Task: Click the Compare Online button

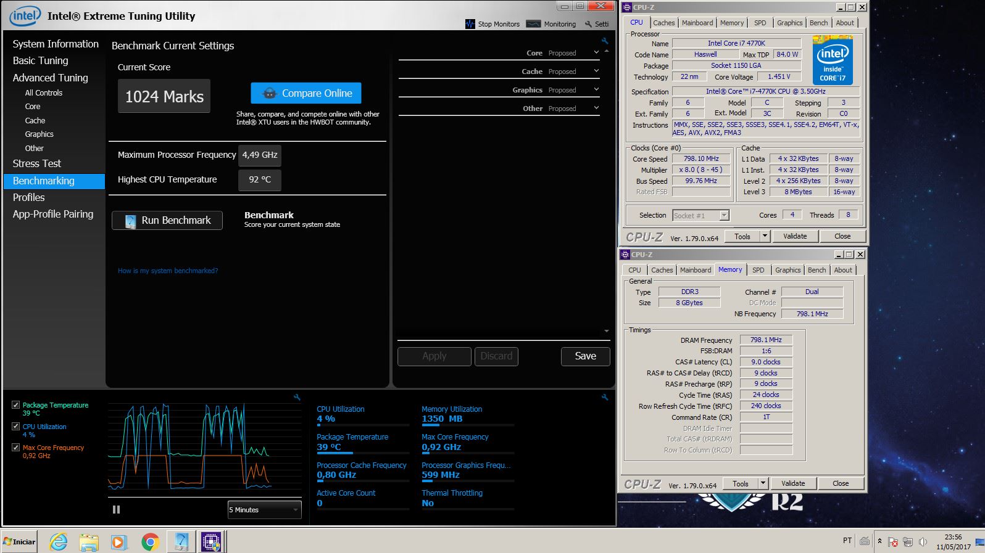Action: [x=306, y=93]
